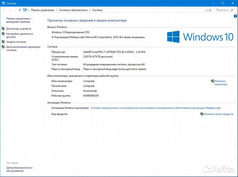Open Help via blue question mark
The width and height of the screenshot is (238, 177).
click(235, 16)
